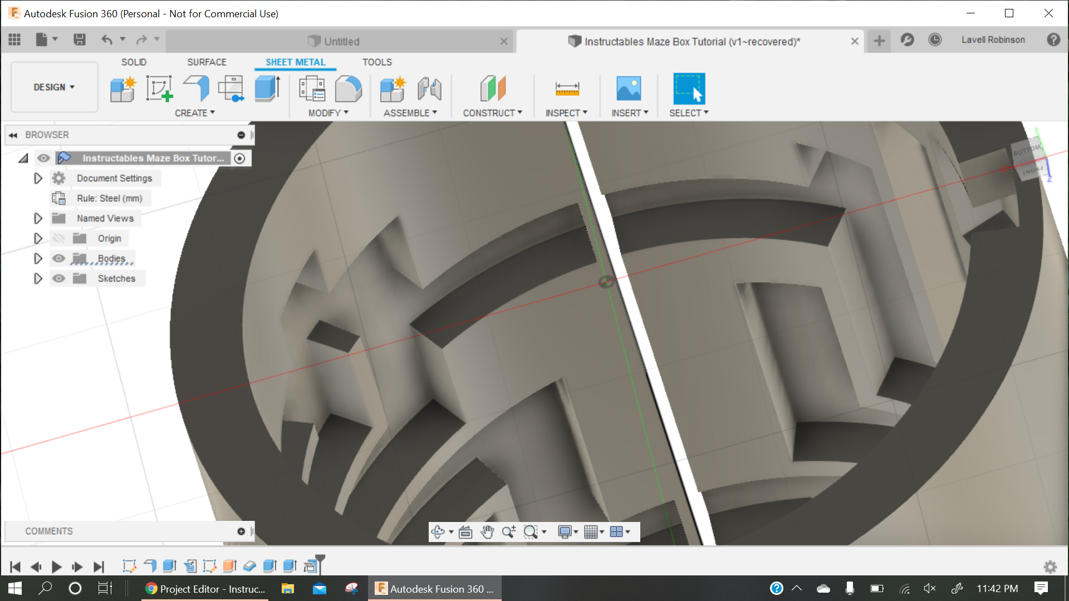Open the Job Status clock icon
Screen dimensions: 1069x601
click(x=935, y=40)
